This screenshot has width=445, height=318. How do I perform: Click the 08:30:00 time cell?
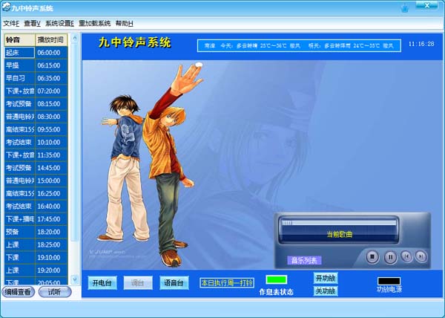click(x=51, y=117)
